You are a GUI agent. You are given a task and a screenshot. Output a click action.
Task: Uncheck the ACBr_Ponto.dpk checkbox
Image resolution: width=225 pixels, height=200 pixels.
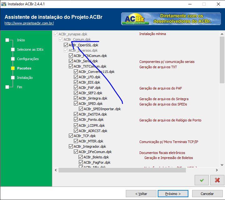[x=76, y=119]
